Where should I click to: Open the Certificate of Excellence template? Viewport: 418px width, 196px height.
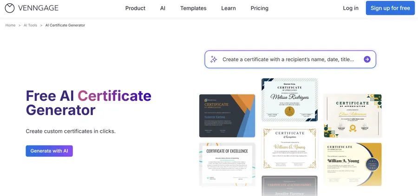pyautogui.click(x=227, y=164)
